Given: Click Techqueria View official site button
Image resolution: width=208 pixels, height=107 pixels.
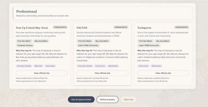Looking at the screenshot, I should (x=163, y=73).
